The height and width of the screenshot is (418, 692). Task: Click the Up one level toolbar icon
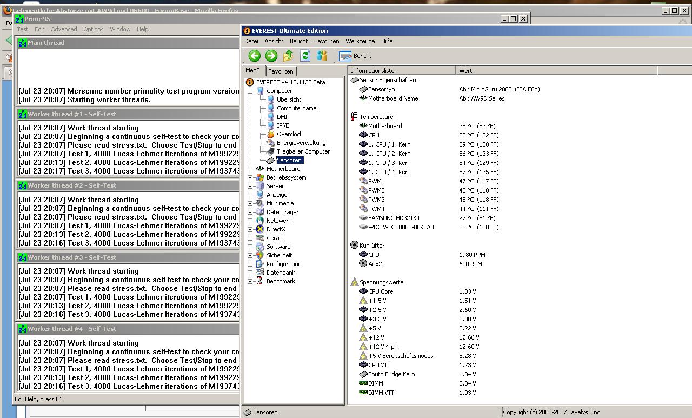pos(288,56)
